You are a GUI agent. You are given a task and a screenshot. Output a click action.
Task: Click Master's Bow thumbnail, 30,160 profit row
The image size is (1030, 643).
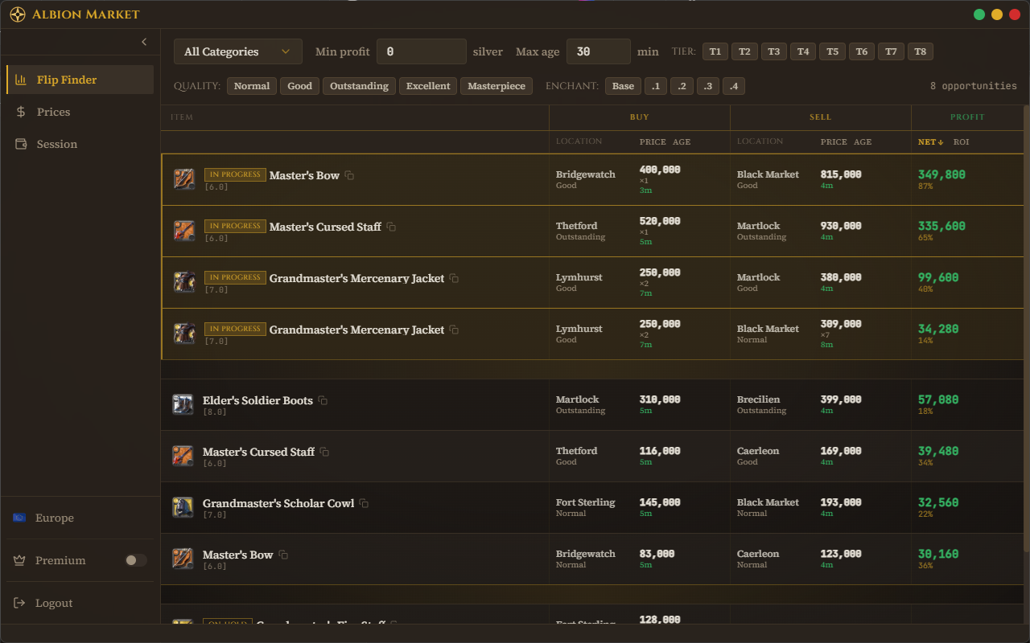183,559
